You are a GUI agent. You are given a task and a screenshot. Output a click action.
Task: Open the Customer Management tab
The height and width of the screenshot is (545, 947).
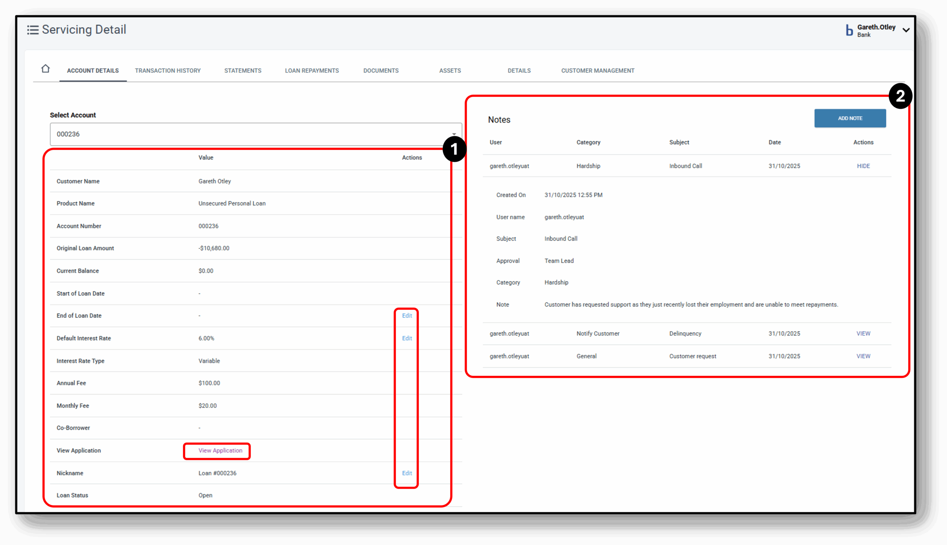pyautogui.click(x=597, y=70)
